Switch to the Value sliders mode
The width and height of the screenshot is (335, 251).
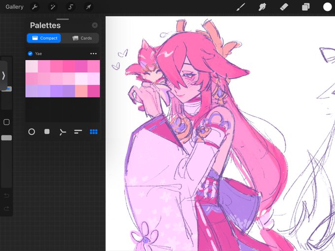point(78,132)
